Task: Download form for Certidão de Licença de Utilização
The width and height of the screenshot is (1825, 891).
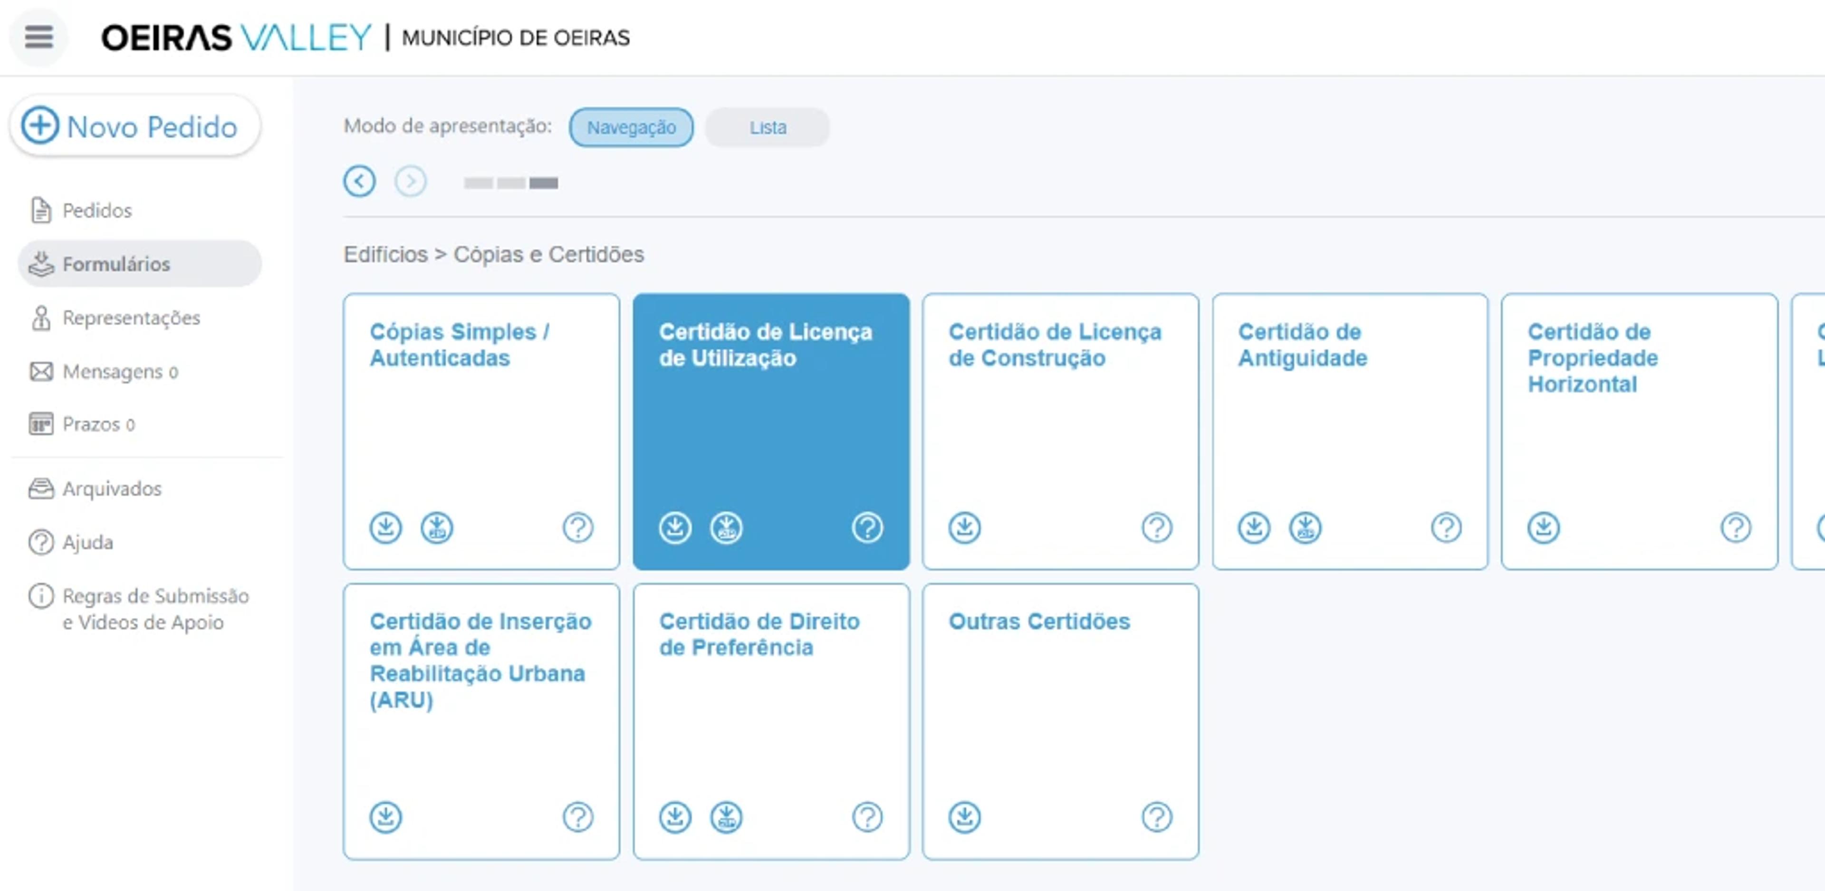Action: coord(675,527)
